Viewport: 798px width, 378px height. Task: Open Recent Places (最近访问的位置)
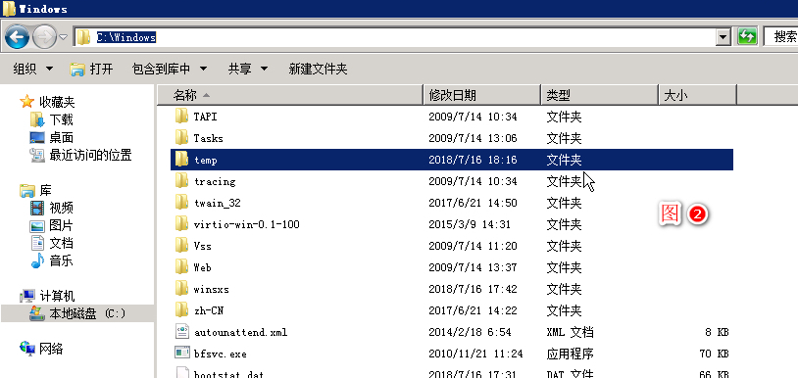(x=81, y=155)
